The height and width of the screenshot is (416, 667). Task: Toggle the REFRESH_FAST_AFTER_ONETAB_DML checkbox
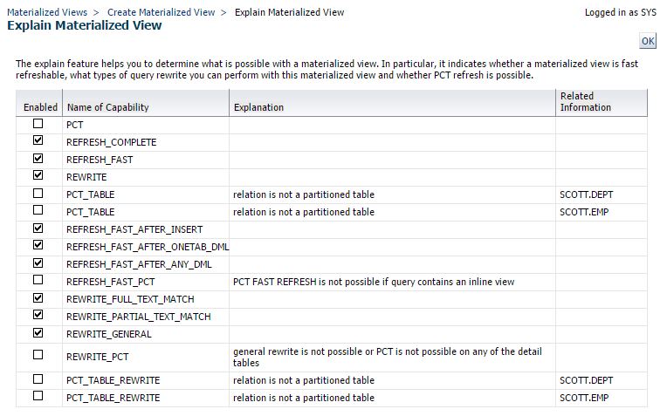[x=38, y=245]
